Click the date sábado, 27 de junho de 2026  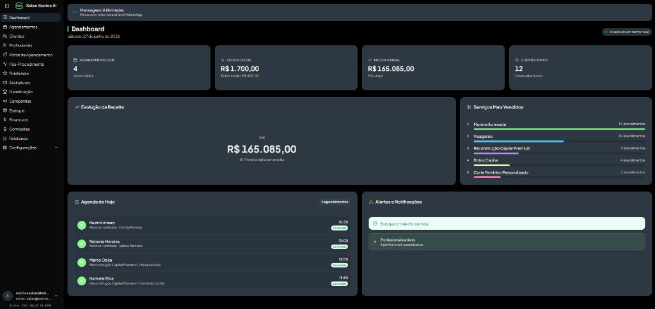[94, 36]
